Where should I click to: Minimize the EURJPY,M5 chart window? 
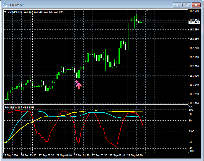(177, 5)
